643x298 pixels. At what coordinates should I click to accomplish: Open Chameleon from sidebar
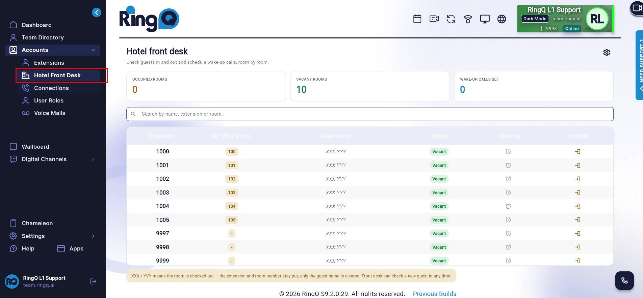click(37, 223)
